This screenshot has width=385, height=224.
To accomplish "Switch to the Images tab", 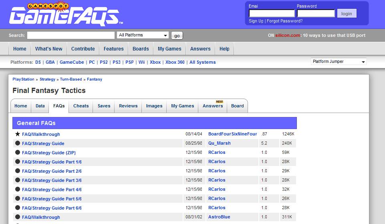I will (154, 106).
